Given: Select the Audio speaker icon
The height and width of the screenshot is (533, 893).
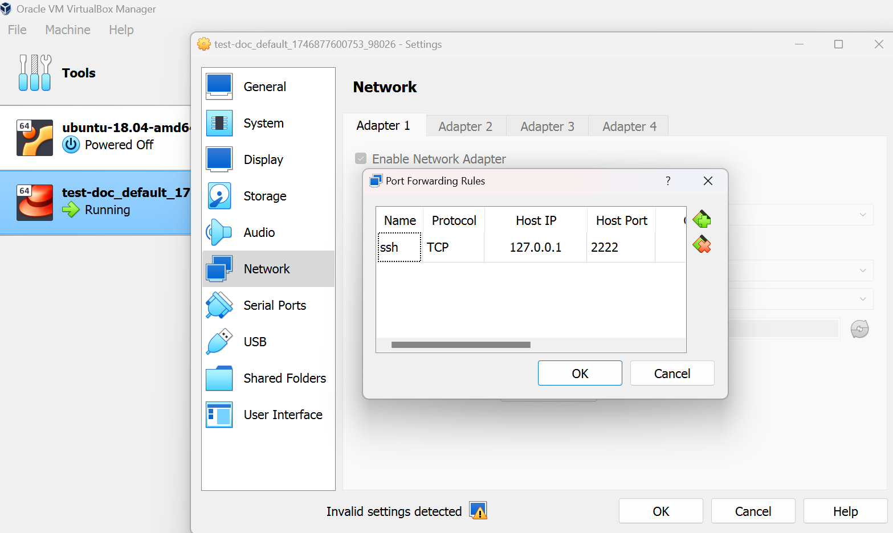Looking at the screenshot, I should tap(219, 232).
